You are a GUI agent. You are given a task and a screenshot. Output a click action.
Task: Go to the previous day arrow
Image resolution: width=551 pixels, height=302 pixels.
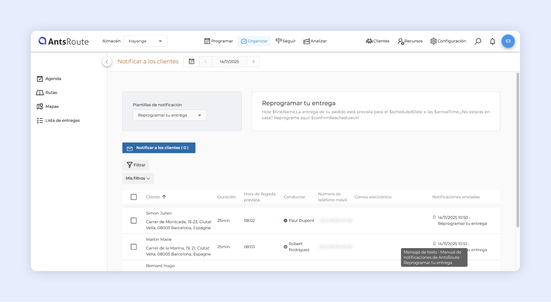[206, 62]
